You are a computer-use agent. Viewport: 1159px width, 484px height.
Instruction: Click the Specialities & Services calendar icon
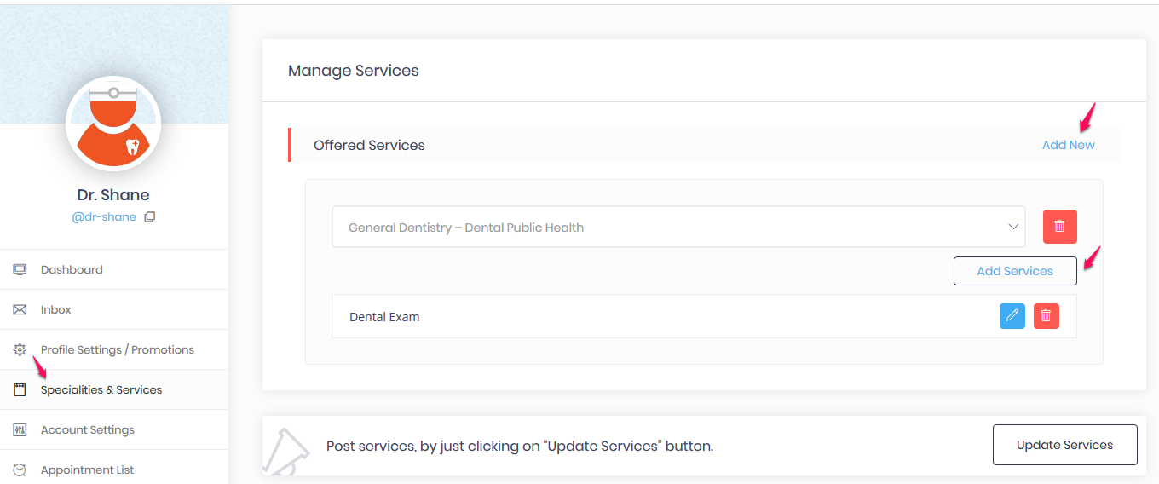click(x=20, y=389)
